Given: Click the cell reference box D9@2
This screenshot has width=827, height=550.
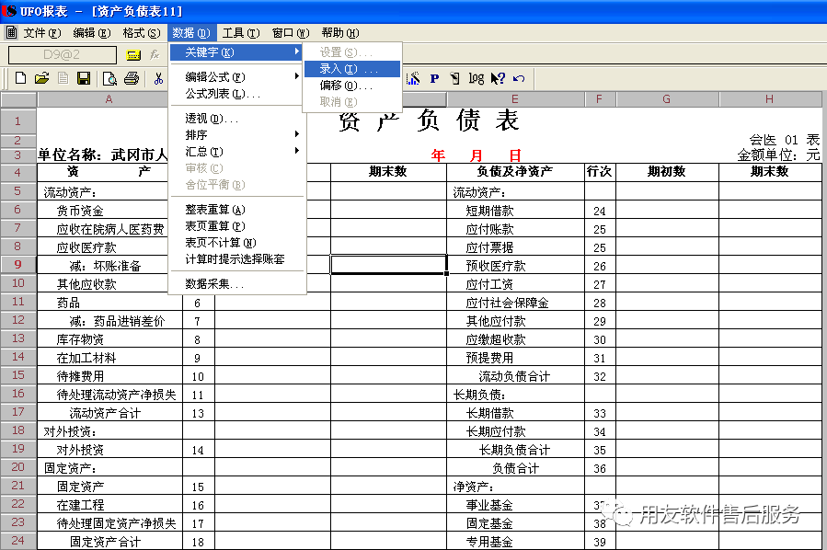Looking at the screenshot, I should click(63, 54).
